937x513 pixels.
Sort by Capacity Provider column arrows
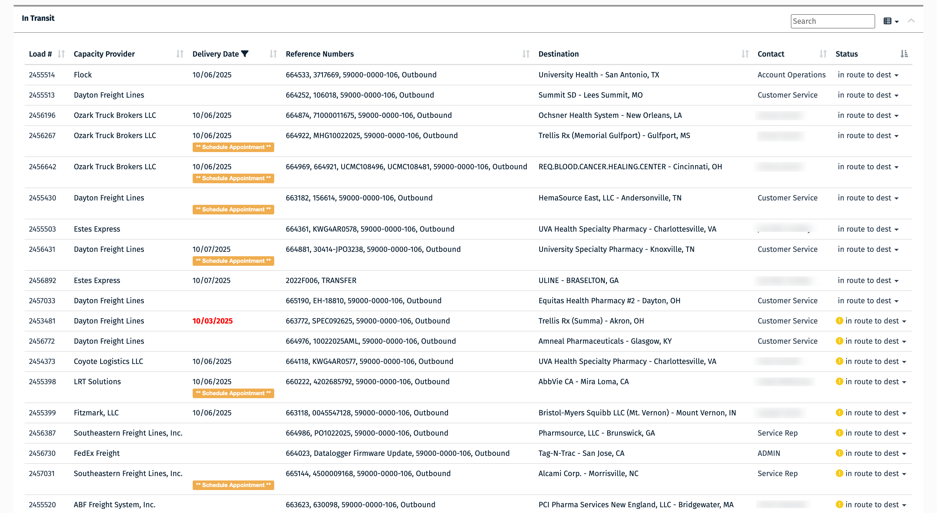[x=180, y=54]
